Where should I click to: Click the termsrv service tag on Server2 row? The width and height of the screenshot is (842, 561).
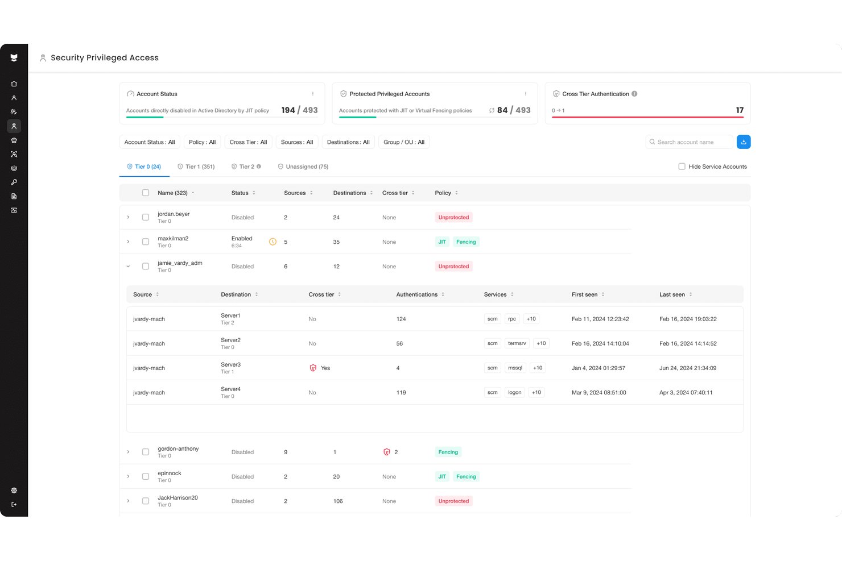pos(517,343)
